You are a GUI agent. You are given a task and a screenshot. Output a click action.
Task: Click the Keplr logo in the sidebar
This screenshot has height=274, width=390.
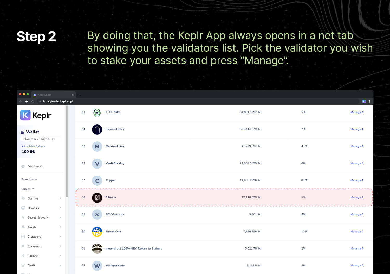36,115
